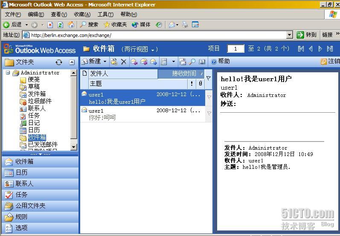
Task: Click Contacts (联系人) in navigation pane
Action: [40, 184]
